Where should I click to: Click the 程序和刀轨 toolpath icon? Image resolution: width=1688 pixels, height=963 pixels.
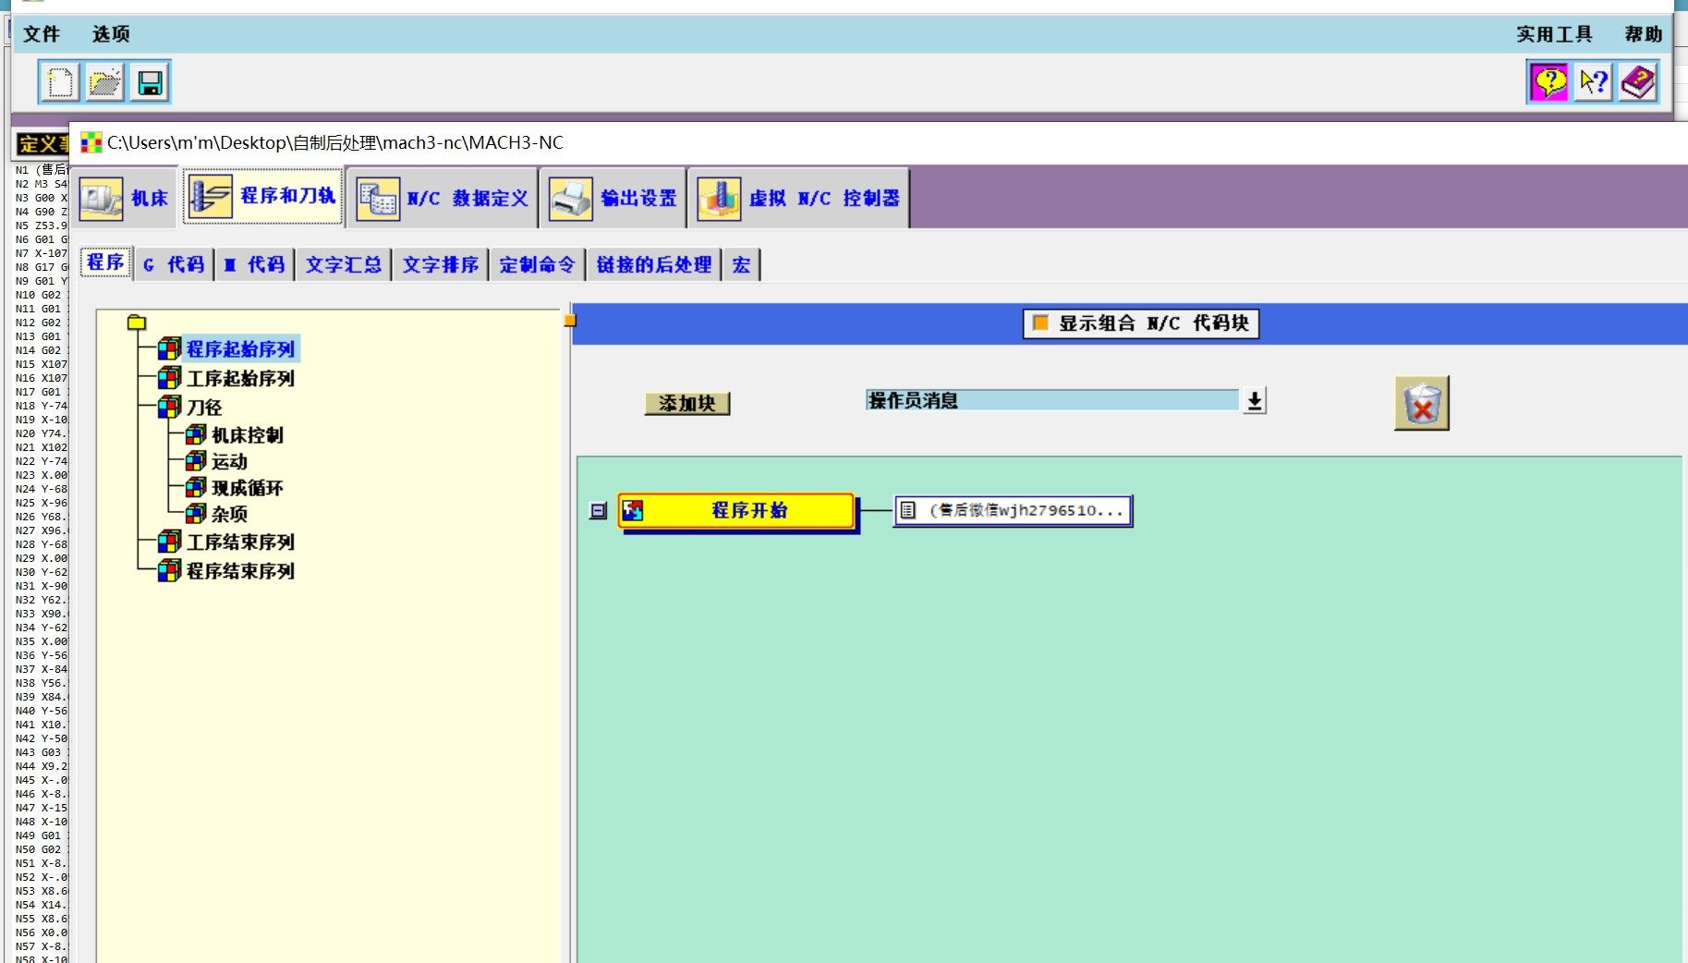(210, 196)
